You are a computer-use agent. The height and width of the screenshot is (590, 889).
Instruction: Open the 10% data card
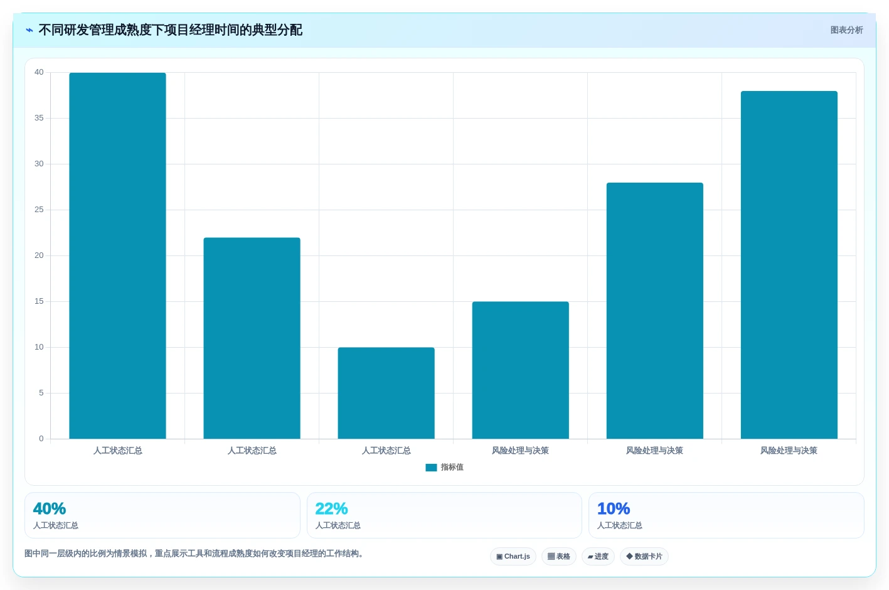coord(726,515)
